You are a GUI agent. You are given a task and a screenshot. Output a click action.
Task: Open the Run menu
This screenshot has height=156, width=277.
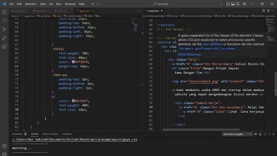coord(59,4)
